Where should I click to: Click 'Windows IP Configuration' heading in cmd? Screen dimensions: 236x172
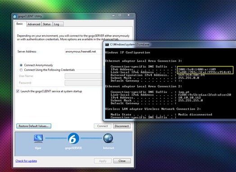click(x=127, y=52)
